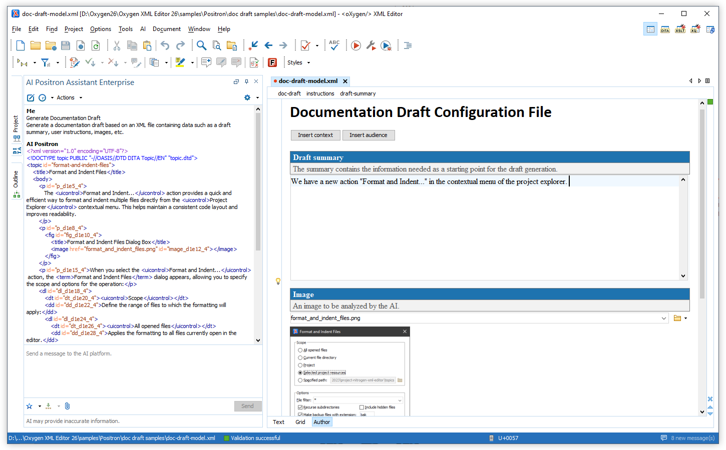The image size is (726, 450).
Task: Start new chat in AI Positron panel
Action: (x=31, y=97)
